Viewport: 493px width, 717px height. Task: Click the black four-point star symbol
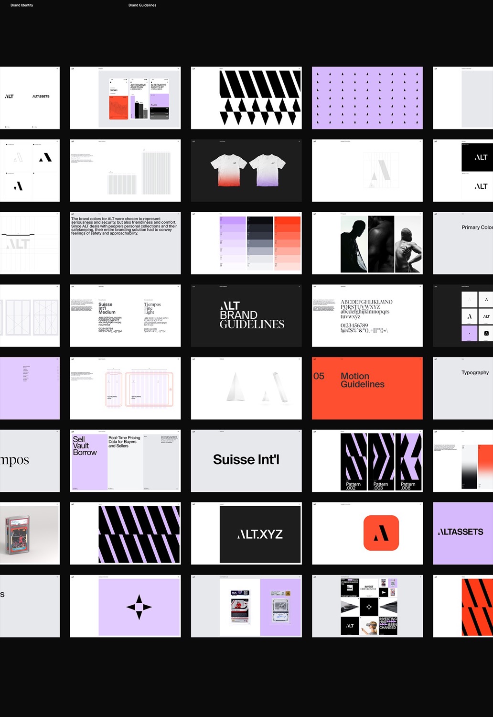pos(139,607)
